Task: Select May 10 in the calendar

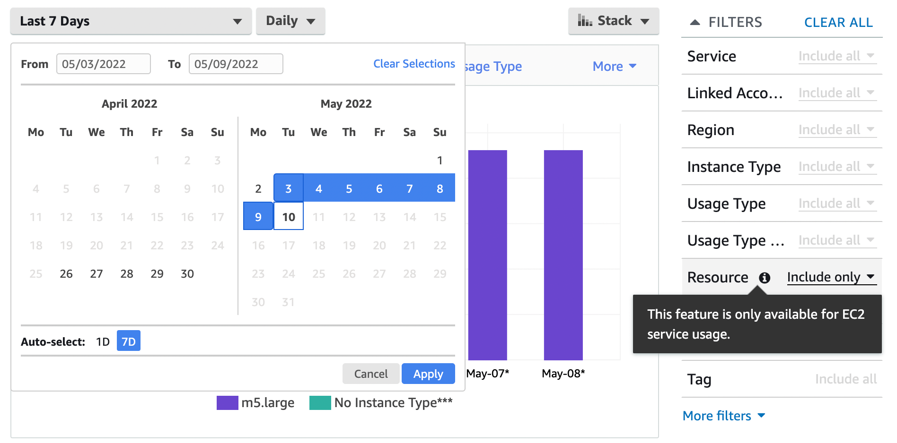Action: pyautogui.click(x=288, y=216)
